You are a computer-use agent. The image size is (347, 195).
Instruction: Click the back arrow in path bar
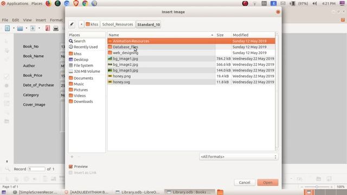(x=81, y=24)
